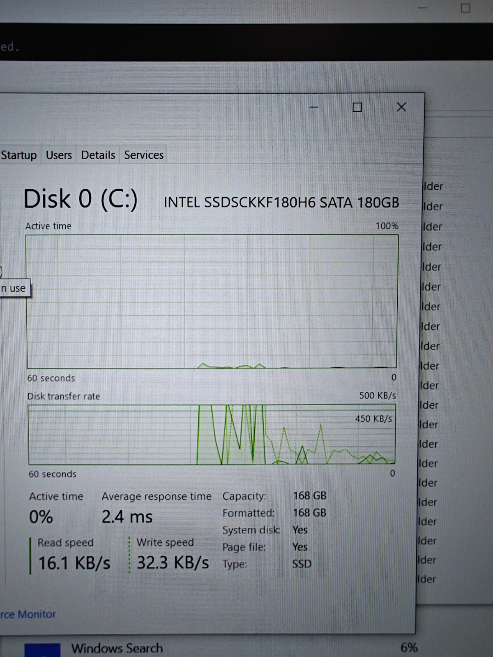Go to the Services tab
Image resolution: width=493 pixels, height=657 pixels.
tap(144, 155)
